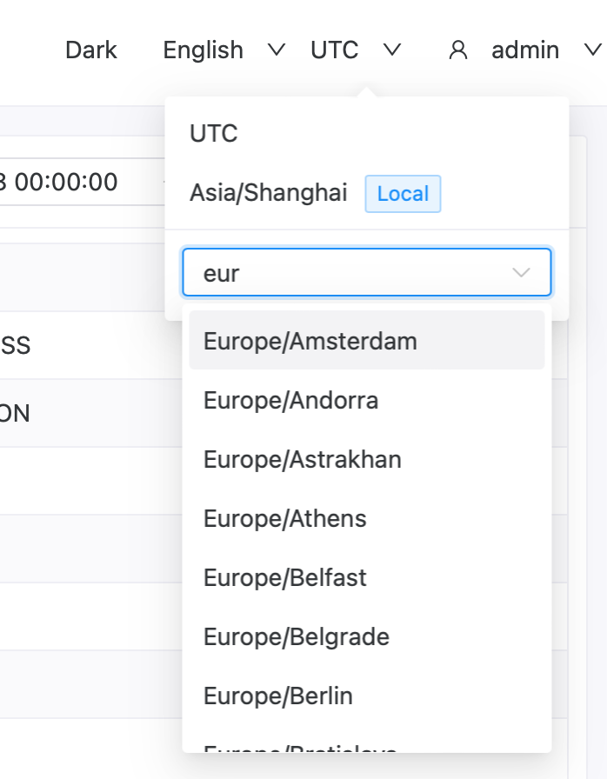Choose Europe/Andorra timezone option
The image size is (607, 779).
290,401
